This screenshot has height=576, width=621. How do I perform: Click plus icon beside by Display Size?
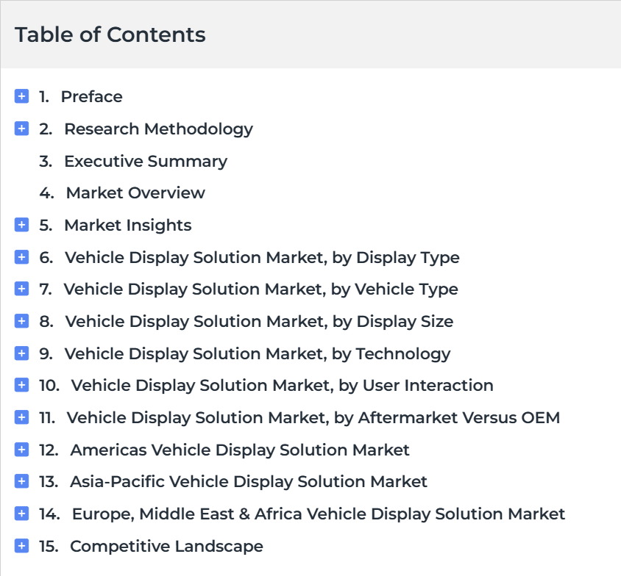click(21, 321)
